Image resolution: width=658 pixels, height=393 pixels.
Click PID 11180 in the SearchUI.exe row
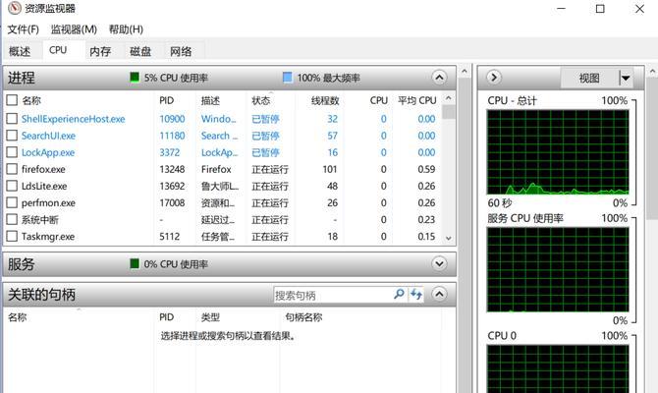[x=172, y=136]
